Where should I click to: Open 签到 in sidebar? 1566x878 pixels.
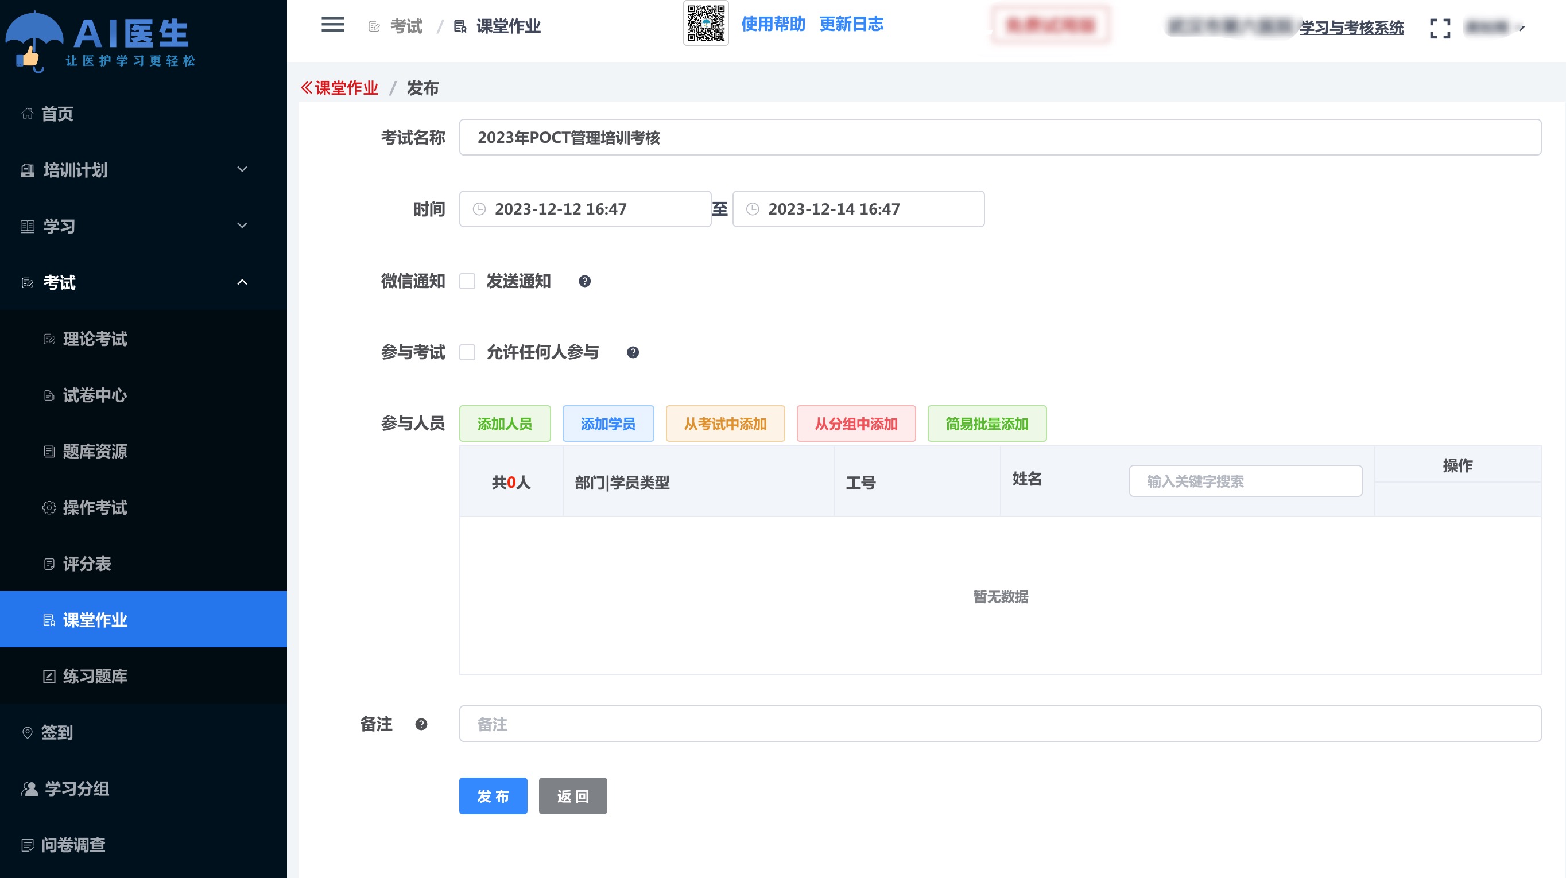coord(144,732)
